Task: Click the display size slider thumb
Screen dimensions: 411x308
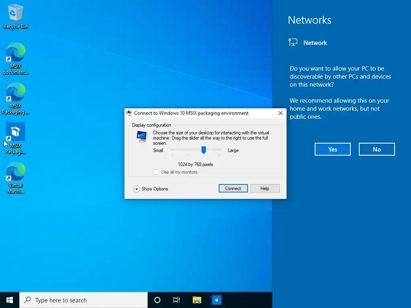Action: [x=203, y=150]
